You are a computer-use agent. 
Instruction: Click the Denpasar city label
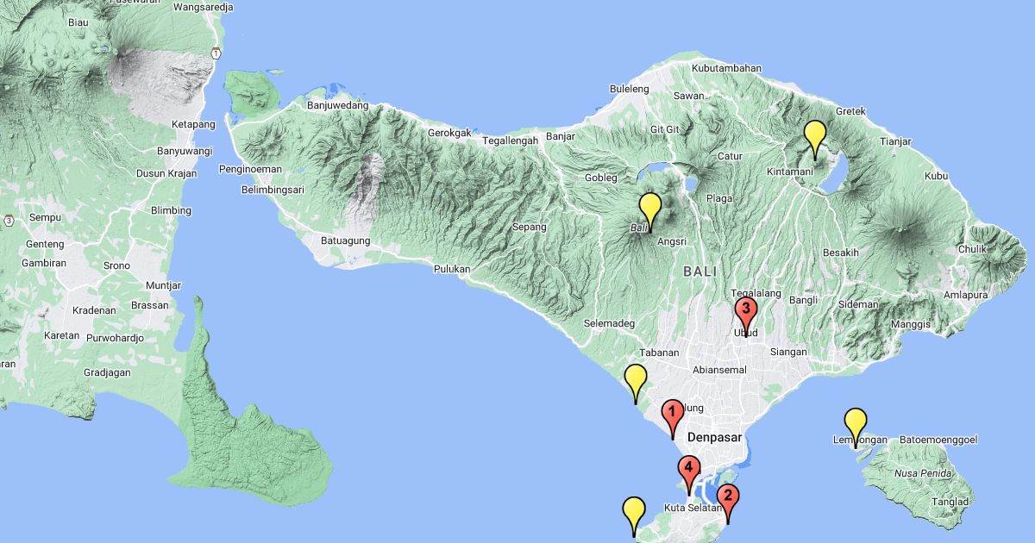tap(715, 438)
